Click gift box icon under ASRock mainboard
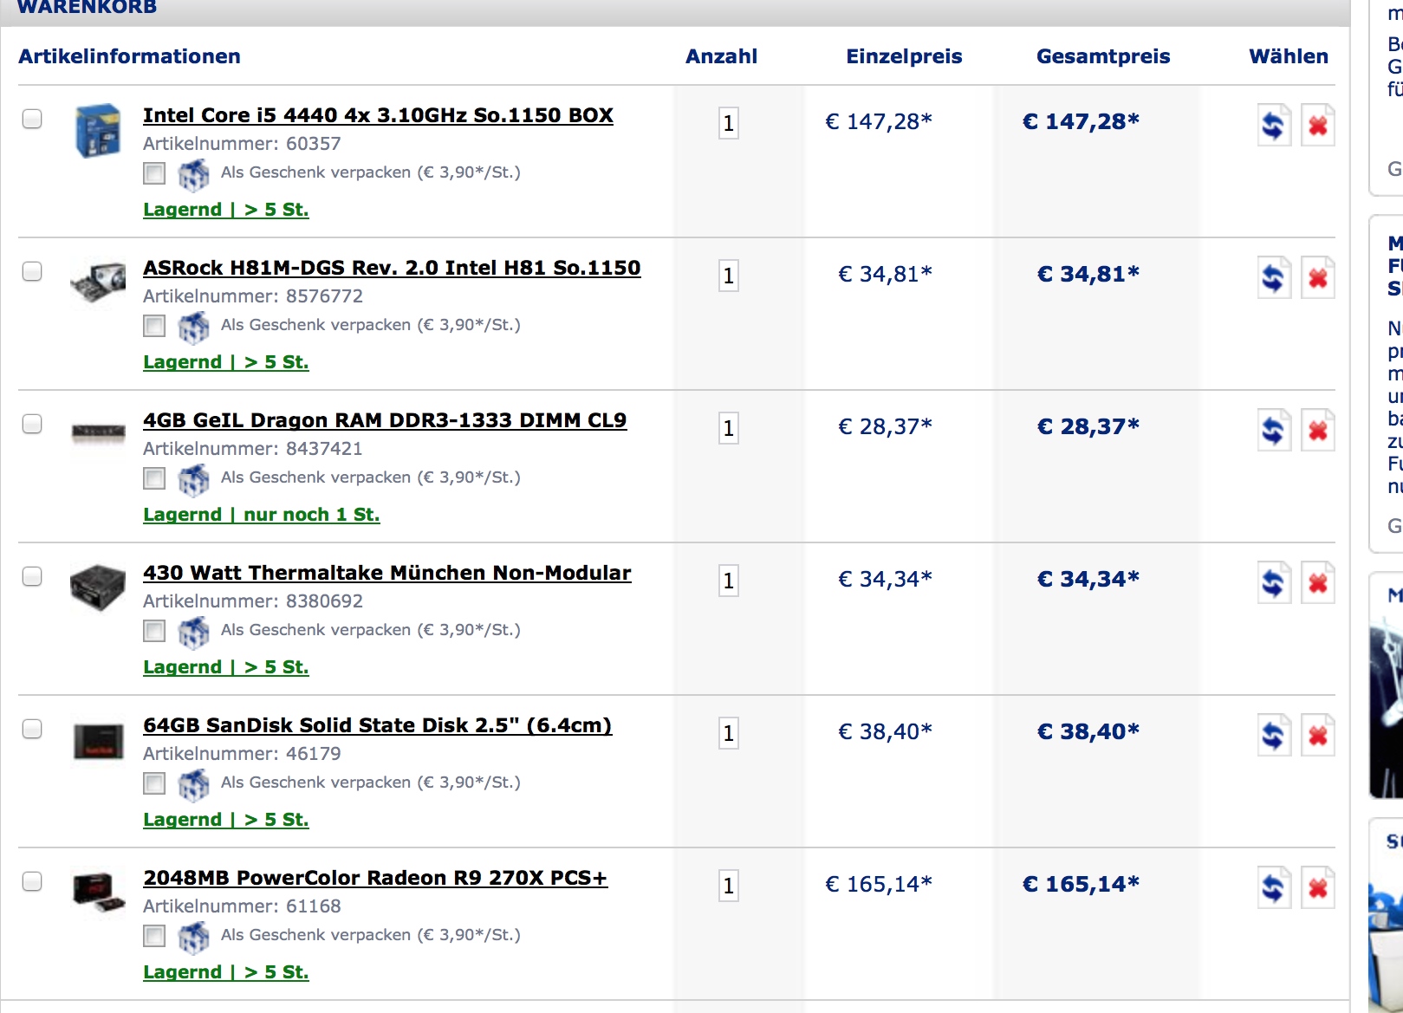1403x1013 pixels. [193, 327]
